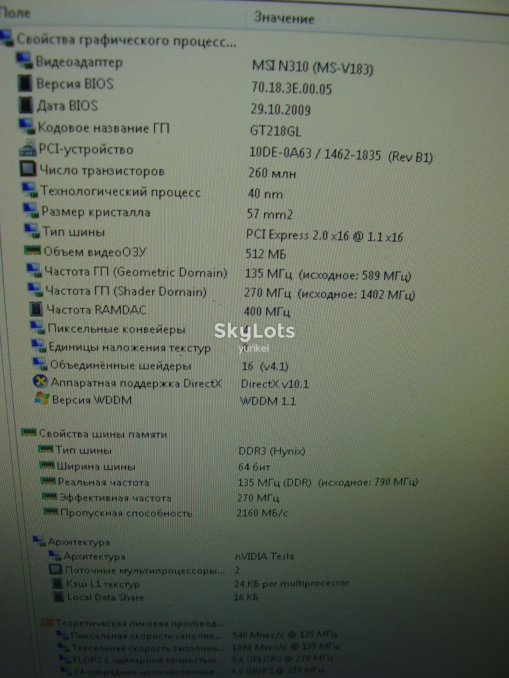
Task: Select transistor count 260 млн
Action: [x=272, y=173]
